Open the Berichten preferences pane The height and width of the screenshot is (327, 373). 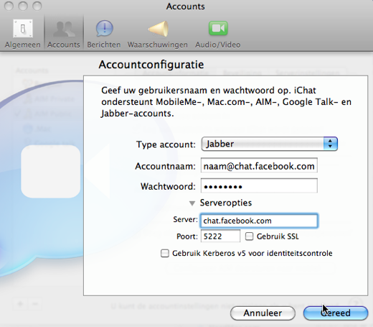[104, 34]
